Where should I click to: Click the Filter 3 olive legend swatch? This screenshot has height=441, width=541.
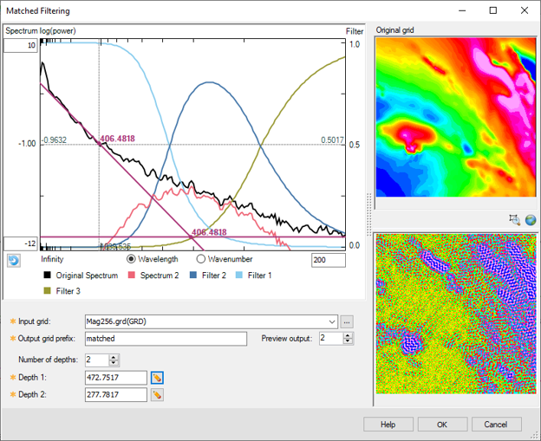tap(48, 291)
